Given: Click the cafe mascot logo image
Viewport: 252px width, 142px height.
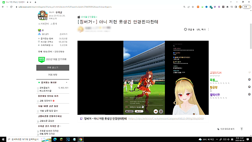Looking at the screenshot, I should point(43,15).
